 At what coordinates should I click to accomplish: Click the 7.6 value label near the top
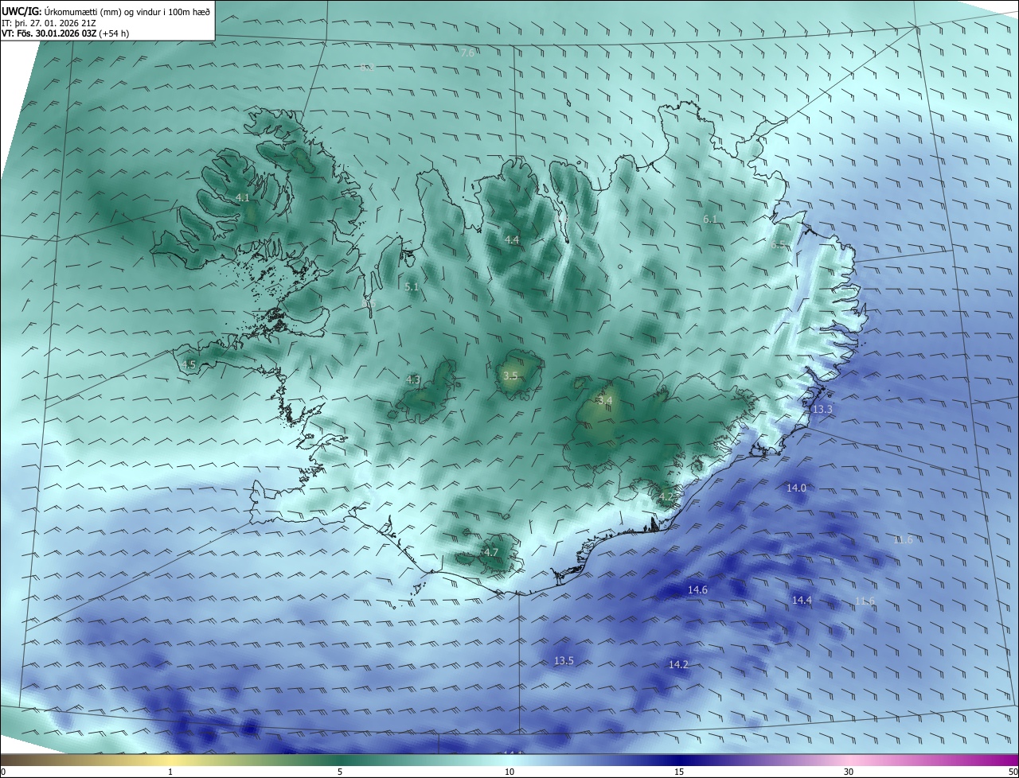tap(468, 53)
